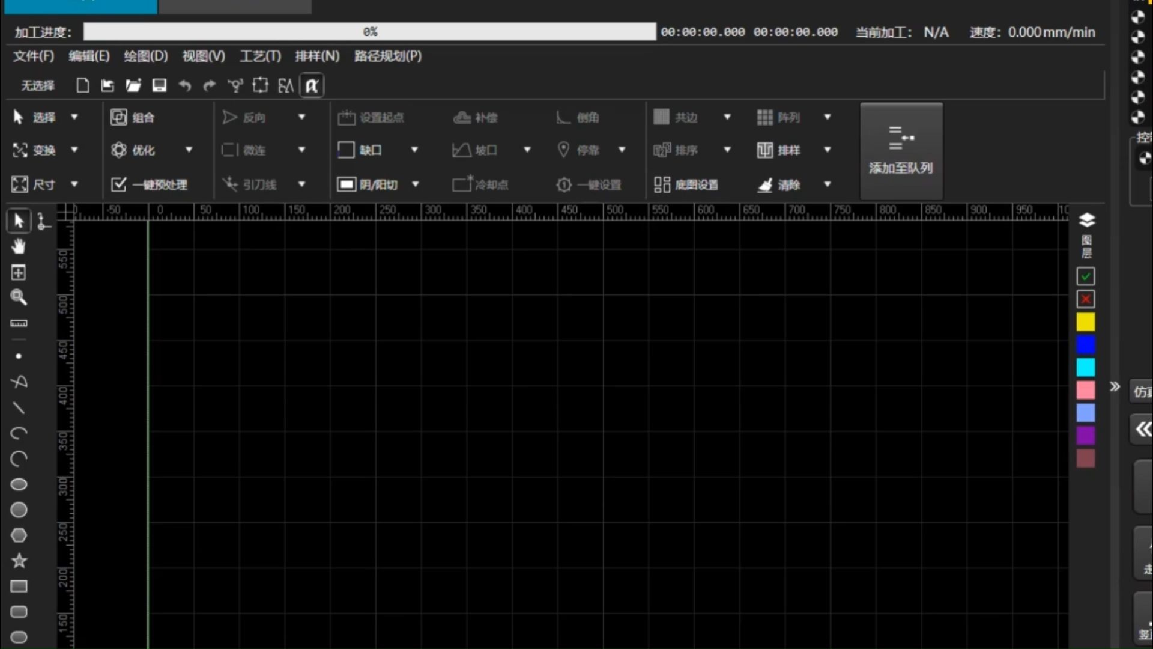Select the zoom magnifier tool
This screenshot has width=1153, height=649.
point(19,297)
